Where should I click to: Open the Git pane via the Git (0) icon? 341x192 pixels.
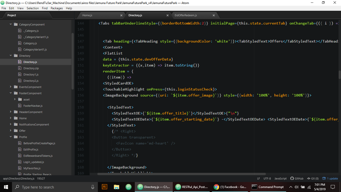(313, 178)
